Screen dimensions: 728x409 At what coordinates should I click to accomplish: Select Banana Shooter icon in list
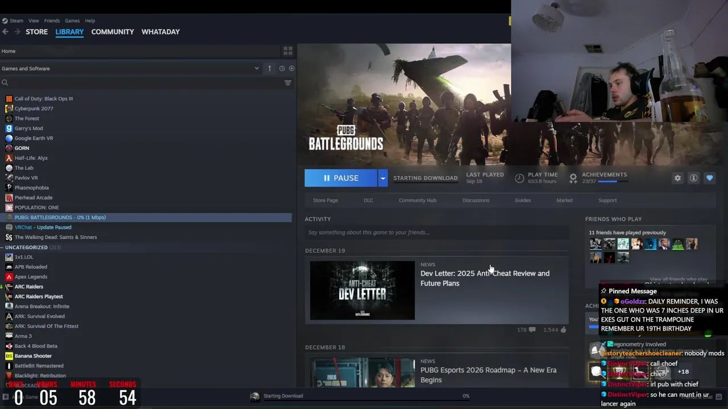9,356
